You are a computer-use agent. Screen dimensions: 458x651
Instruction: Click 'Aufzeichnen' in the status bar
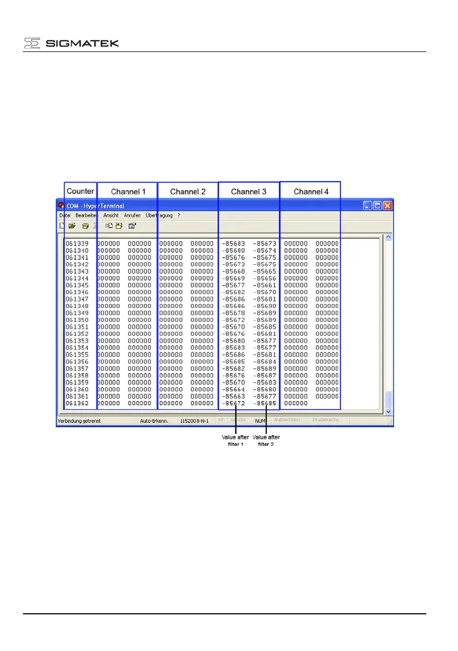pyautogui.click(x=287, y=420)
